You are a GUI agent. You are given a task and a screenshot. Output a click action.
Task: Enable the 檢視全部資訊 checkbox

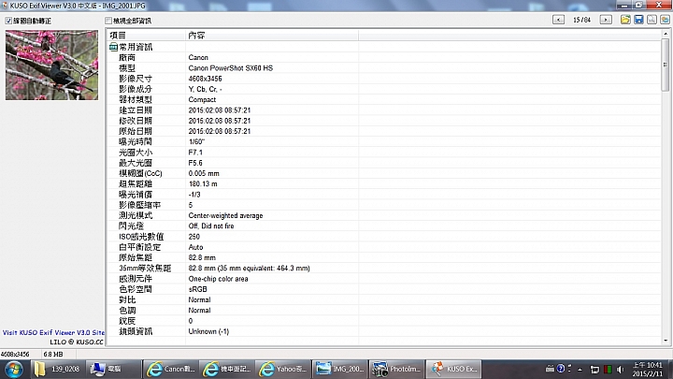(108, 21)
